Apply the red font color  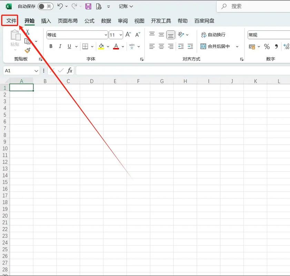116,46
